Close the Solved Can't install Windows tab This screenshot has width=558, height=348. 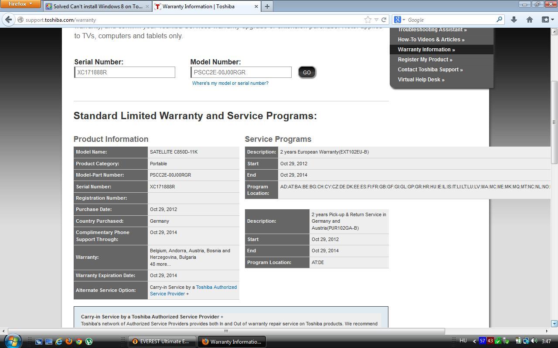(x=147, y=7)
